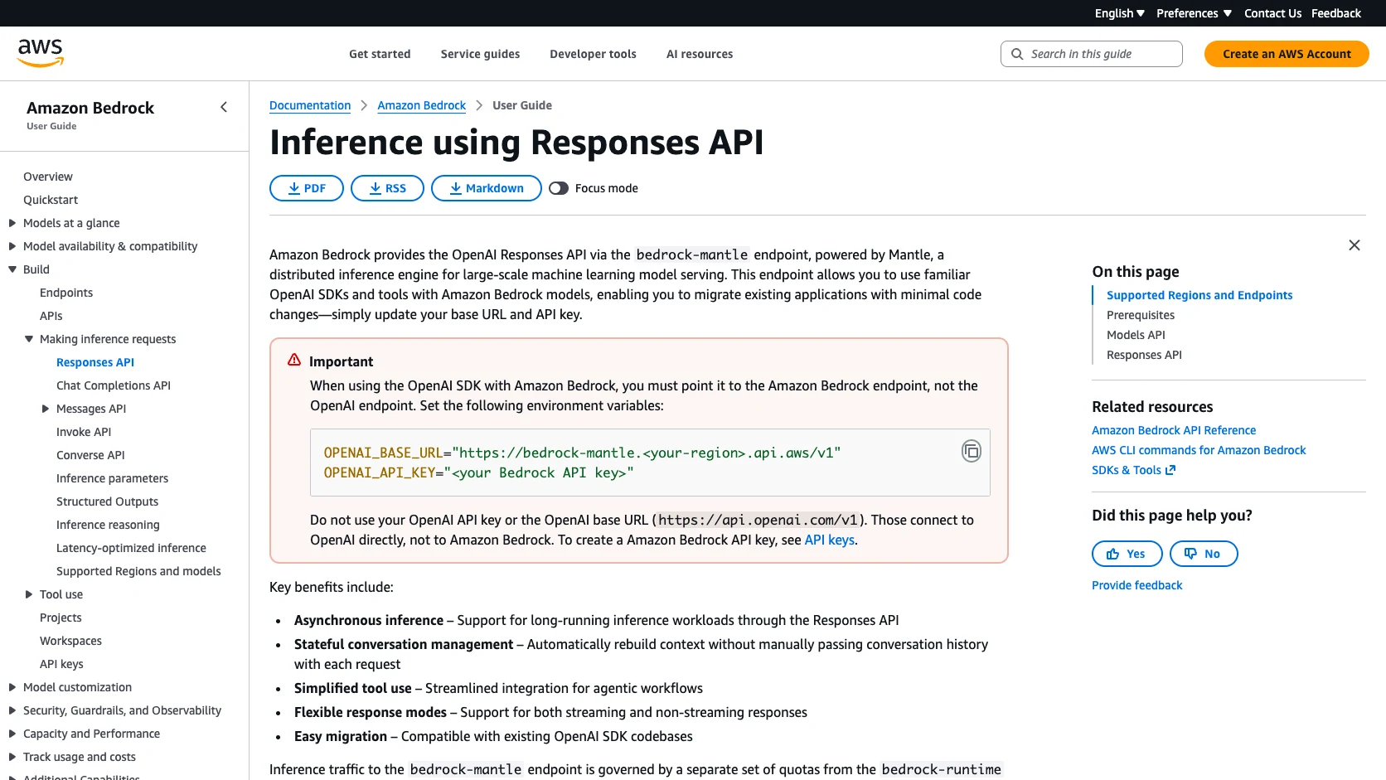This screenshot has width=1386, height=780.
Task: Expand Models at a glance section
Action: [x=12, y=223]
